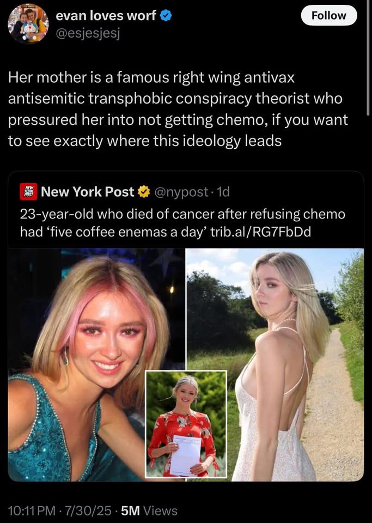Open the @esjesjesj handle

[x=88, y=33]
